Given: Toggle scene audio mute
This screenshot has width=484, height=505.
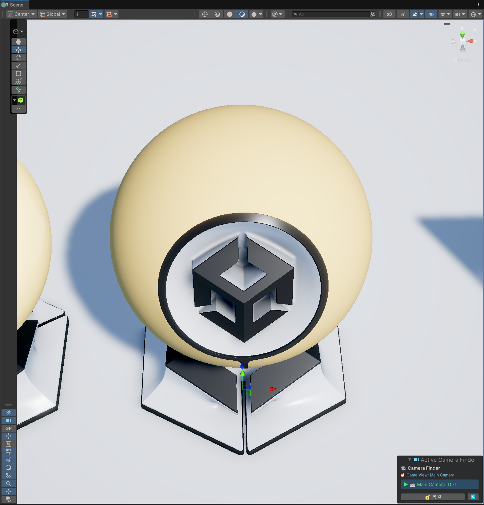Looking at the screenshot, I should point(402,14).
